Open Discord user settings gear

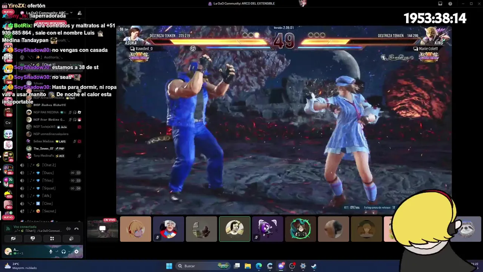pos(76,252)
